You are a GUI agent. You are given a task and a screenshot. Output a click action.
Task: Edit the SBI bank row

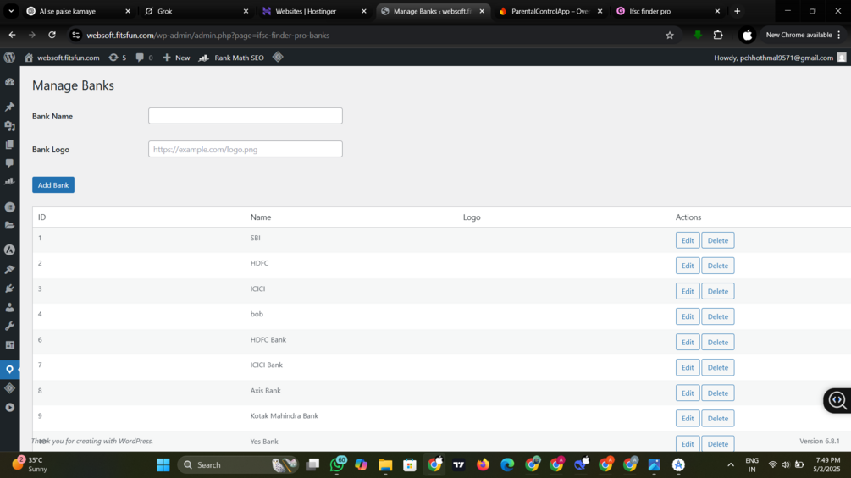(x=688, y=240)
